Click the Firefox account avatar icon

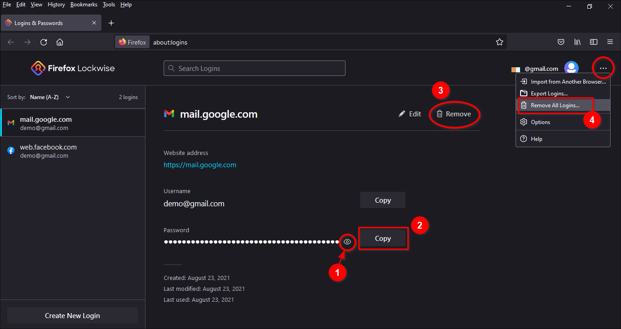click(571, 68)
